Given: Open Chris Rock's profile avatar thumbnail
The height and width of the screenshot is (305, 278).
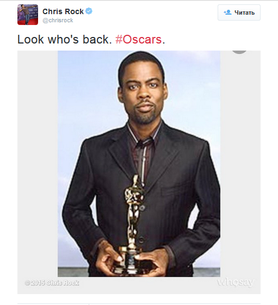Looking at the screenshot, I should [x=28, y=15].
